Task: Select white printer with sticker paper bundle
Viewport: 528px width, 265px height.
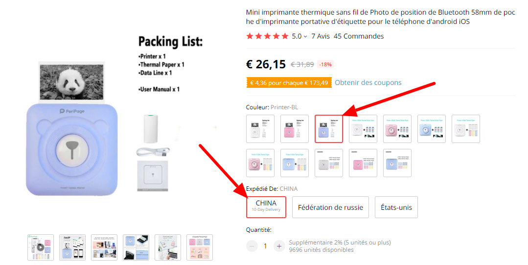Action: [363, 129]
